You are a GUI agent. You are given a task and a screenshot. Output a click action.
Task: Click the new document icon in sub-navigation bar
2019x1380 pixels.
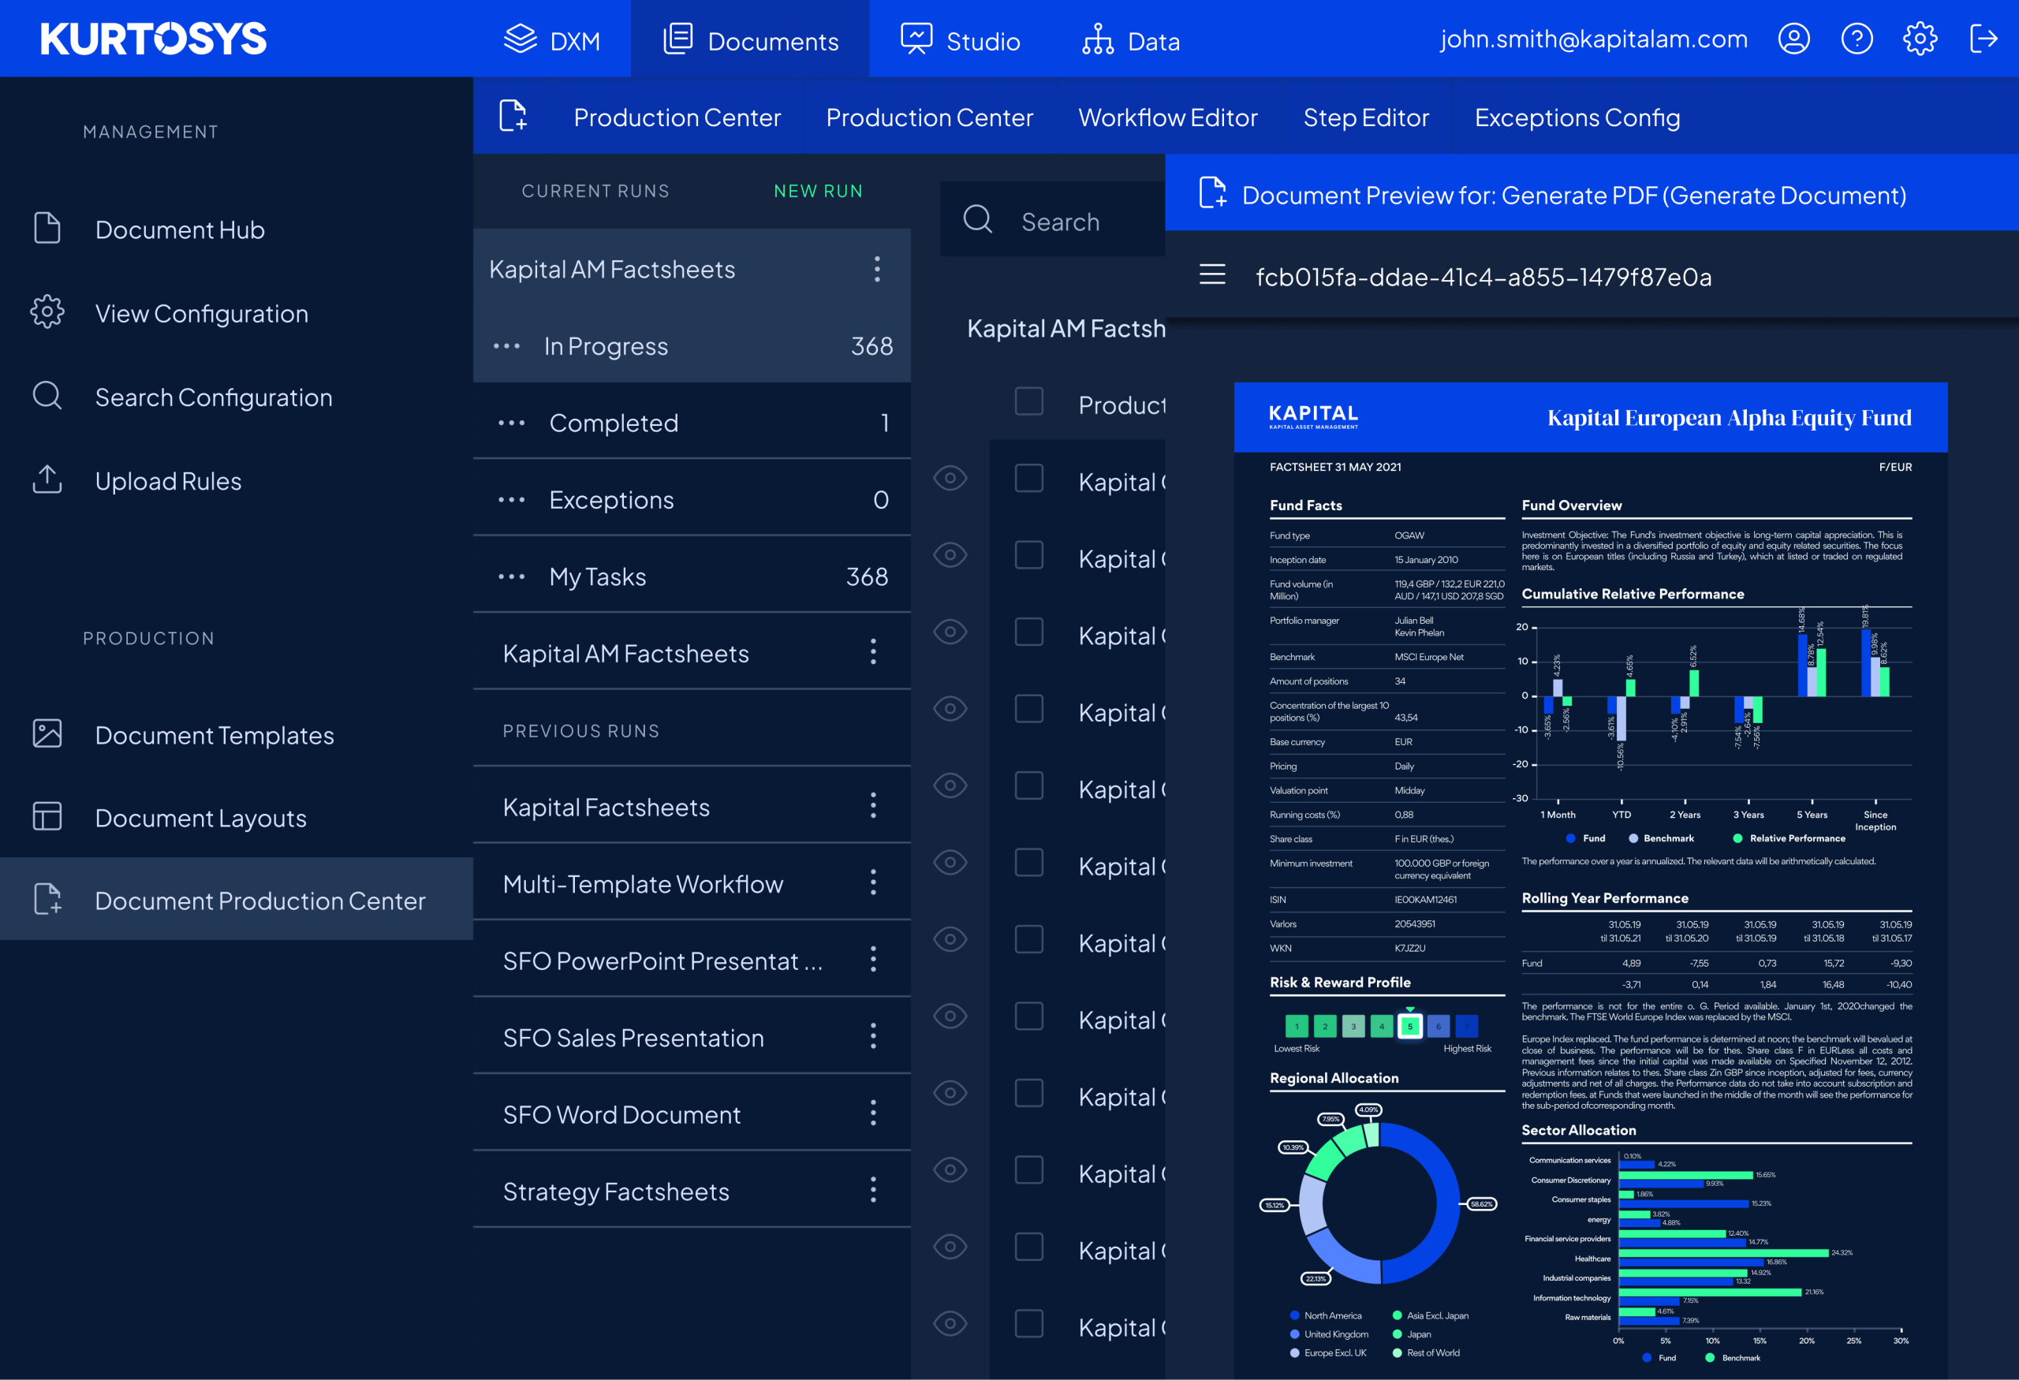tap(513, 115)
